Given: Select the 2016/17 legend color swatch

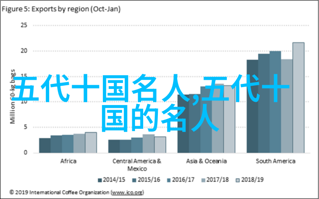Looking at the screenshot, I should click(x=168, y=180).
